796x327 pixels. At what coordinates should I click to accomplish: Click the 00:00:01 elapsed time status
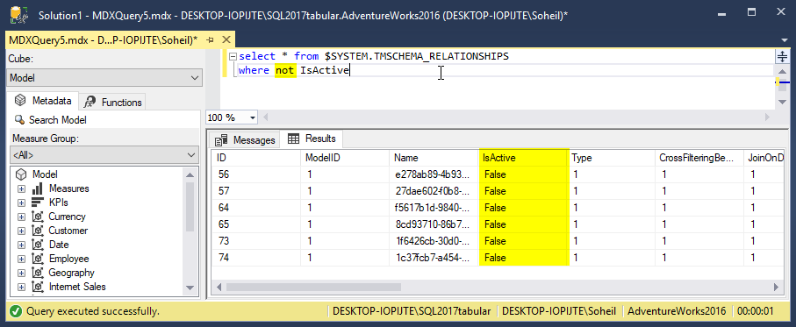coord(756,311)
